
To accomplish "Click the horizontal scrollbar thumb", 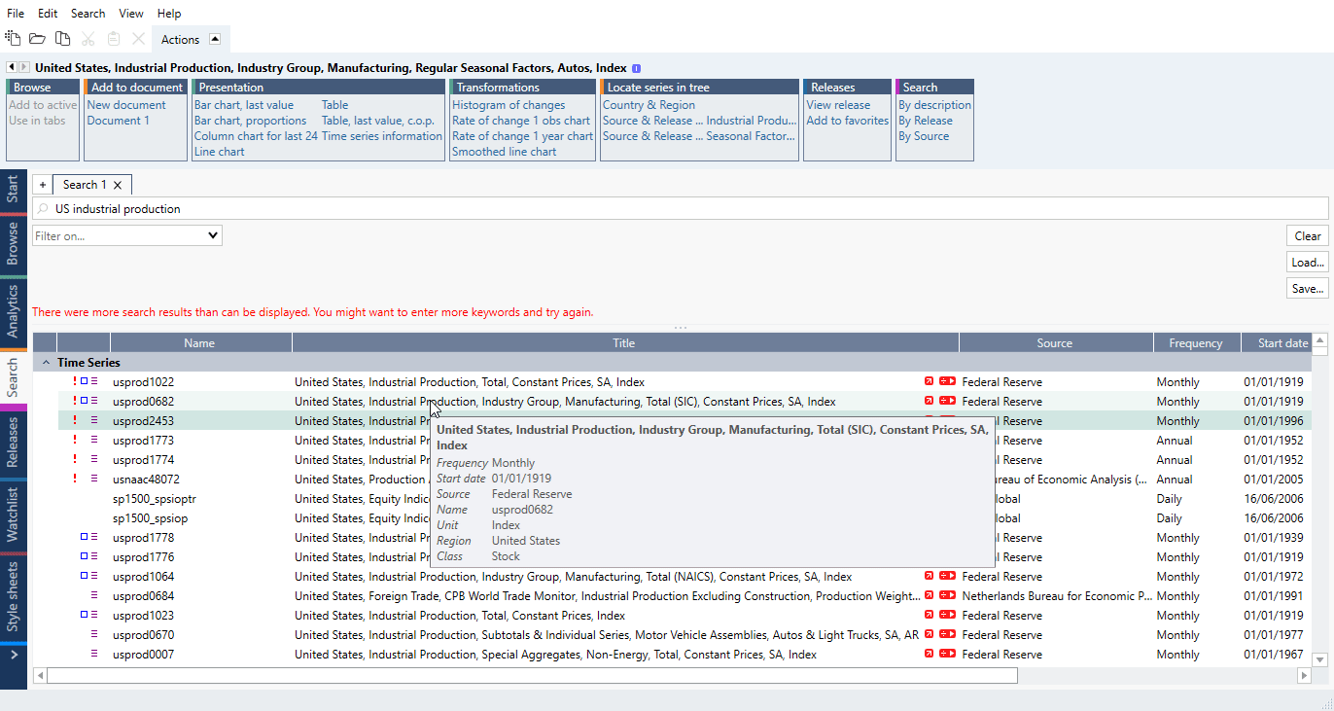I will pyautogui.click(x=532, y=675).
